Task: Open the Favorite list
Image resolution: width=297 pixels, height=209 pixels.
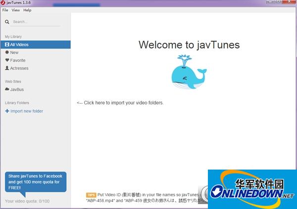Action: (18, 60)
